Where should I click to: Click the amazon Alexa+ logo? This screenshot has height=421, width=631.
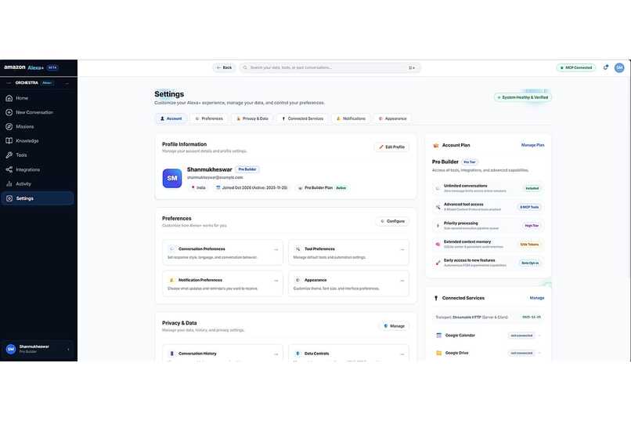(23, 67)
